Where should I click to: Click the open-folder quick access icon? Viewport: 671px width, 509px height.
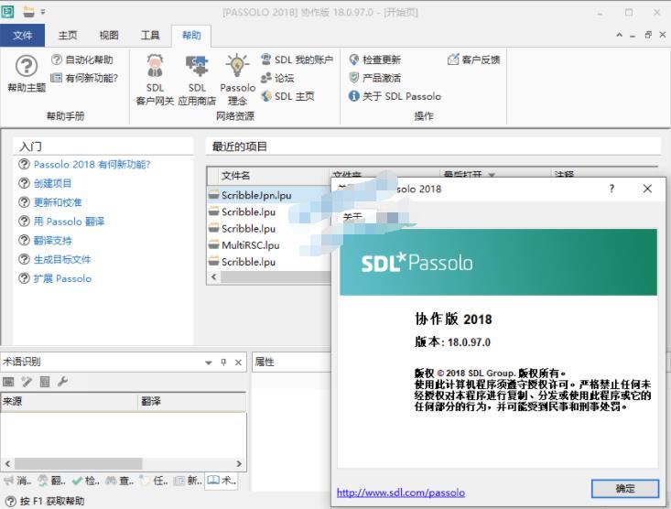point(28,12)
